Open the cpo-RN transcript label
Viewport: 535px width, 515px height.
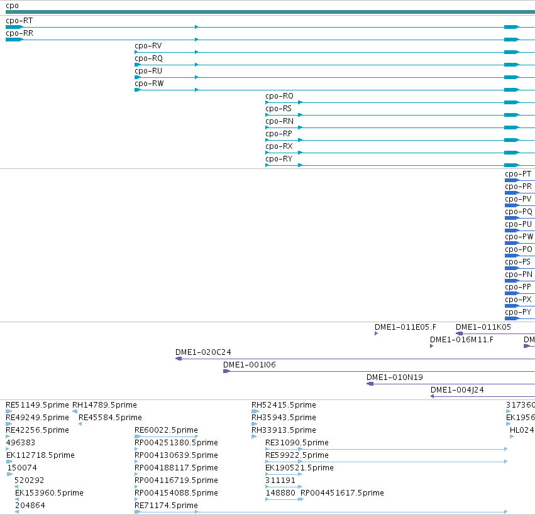pos(279,122)
